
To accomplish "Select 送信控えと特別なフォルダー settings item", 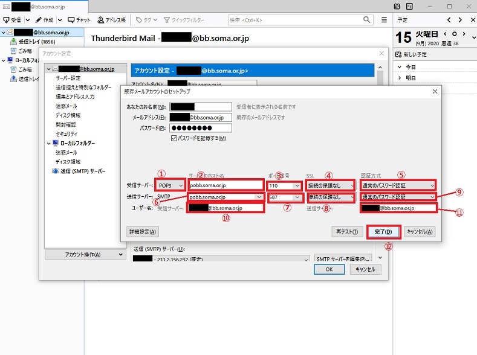I will [83, 88].
